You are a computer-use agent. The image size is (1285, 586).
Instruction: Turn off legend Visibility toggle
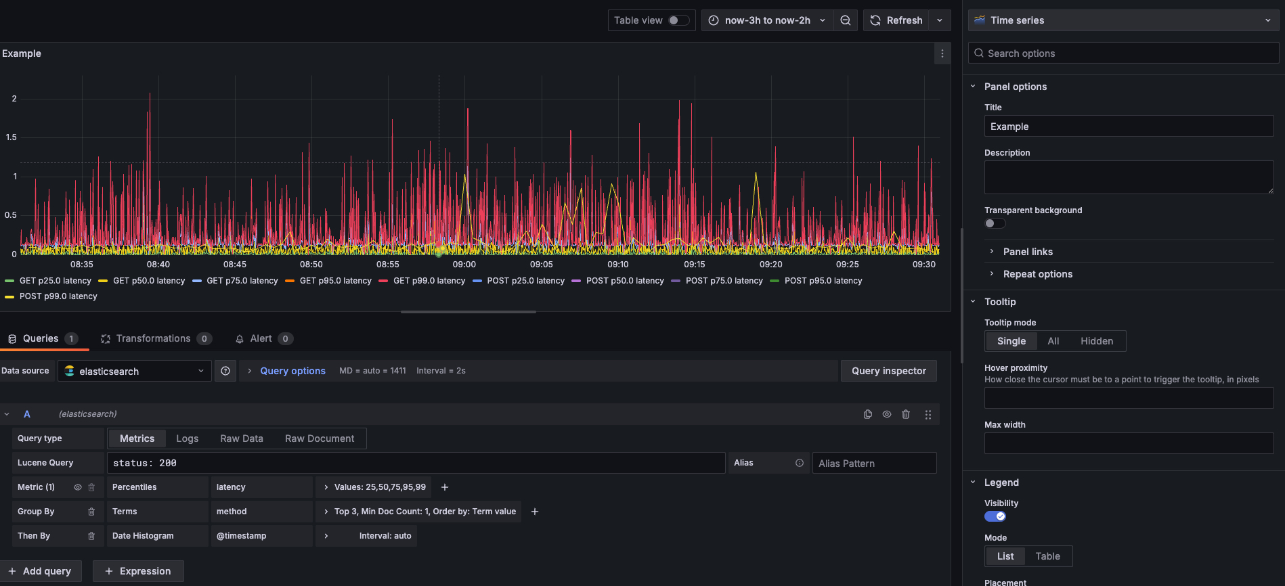(x=995, y=516)
